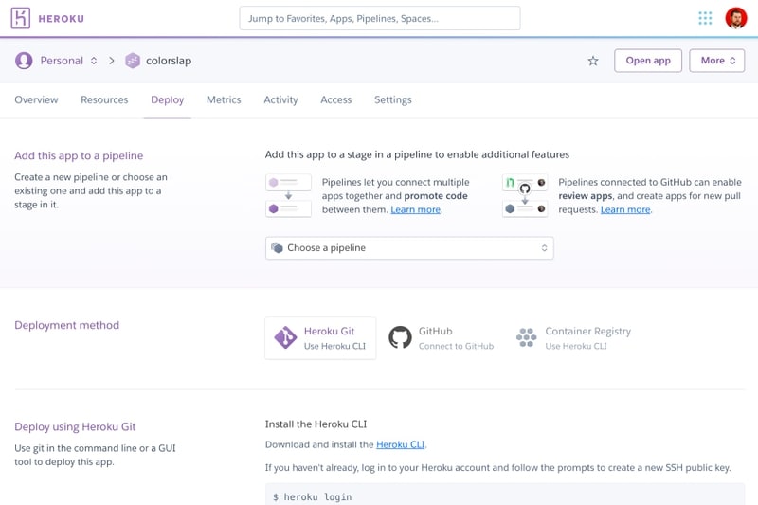Click the Container Registry hexagons icon
The width and height of the screenshot is (758, 505).
(527, 337)
